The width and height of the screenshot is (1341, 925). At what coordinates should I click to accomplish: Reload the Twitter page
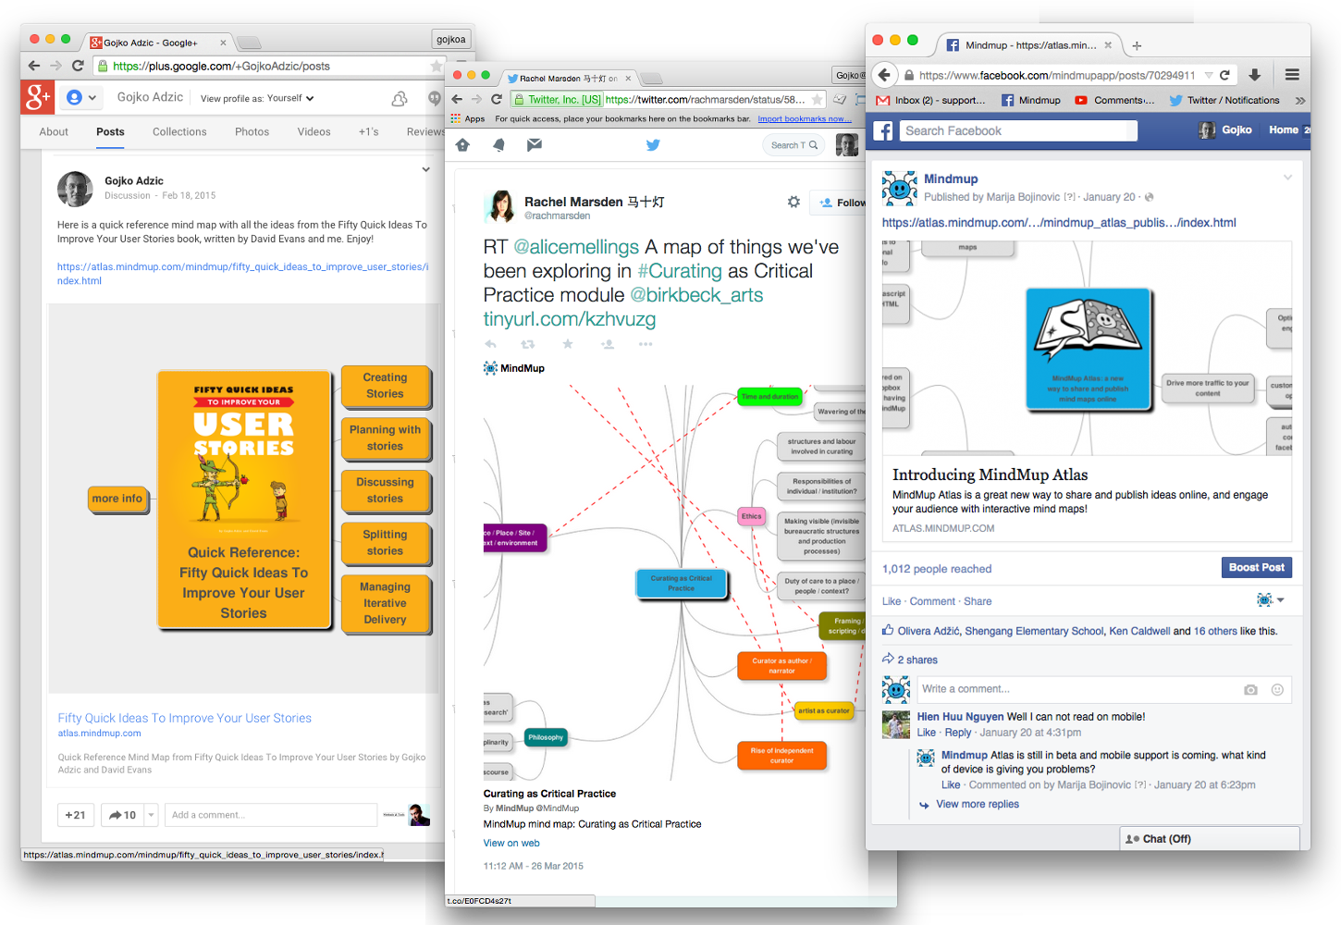[497, 99]
